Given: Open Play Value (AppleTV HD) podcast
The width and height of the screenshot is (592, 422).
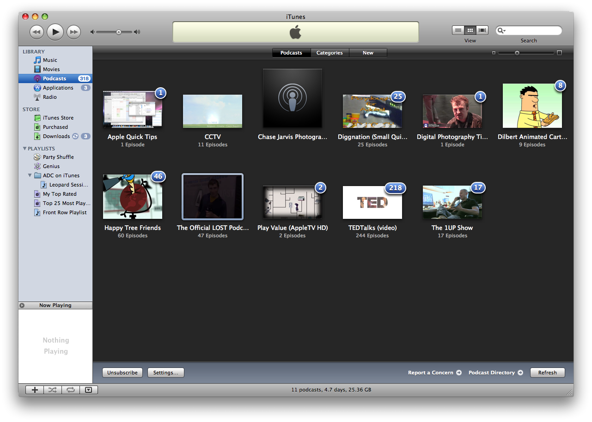Looking at the screenshot, I should pos(293,202).
